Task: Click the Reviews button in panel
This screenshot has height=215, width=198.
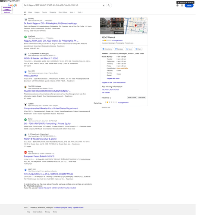Action: click(119, 49)
